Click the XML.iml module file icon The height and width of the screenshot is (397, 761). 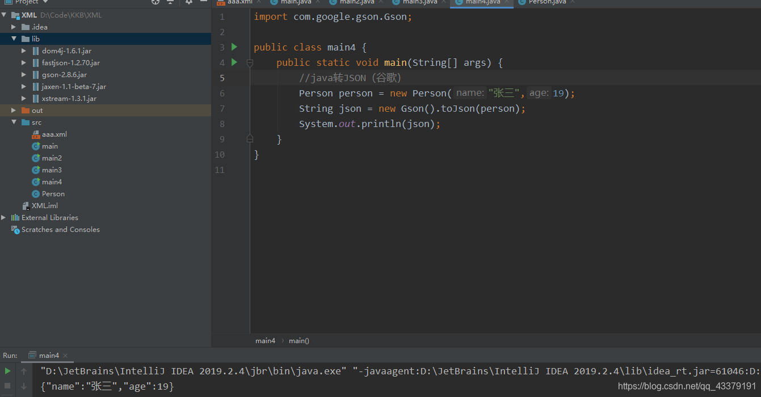click(x=26, y=206)
